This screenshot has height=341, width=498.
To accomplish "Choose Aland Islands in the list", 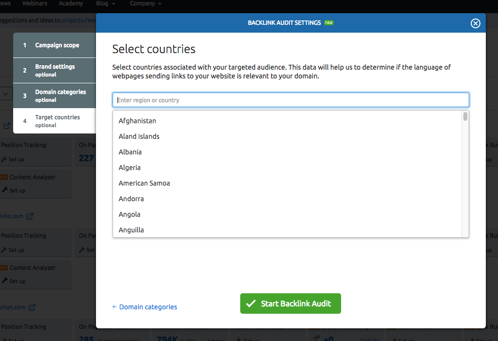I will 139,136.
